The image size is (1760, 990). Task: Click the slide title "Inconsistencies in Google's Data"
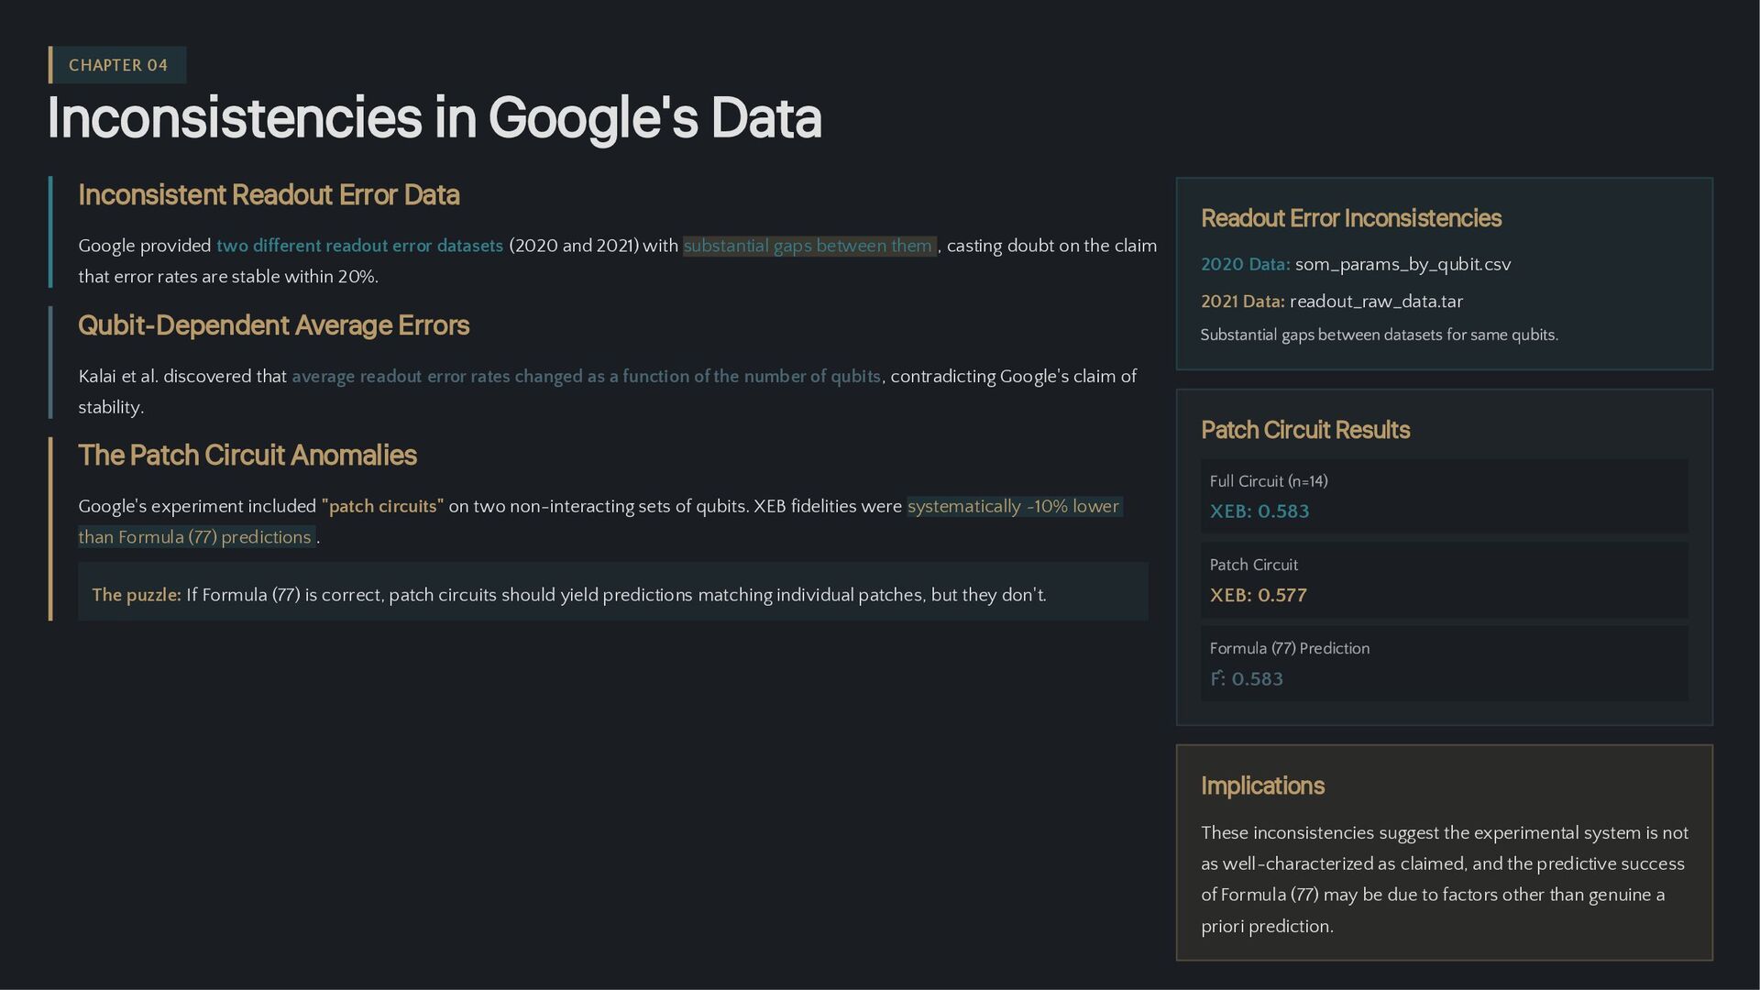pos(434,118)
